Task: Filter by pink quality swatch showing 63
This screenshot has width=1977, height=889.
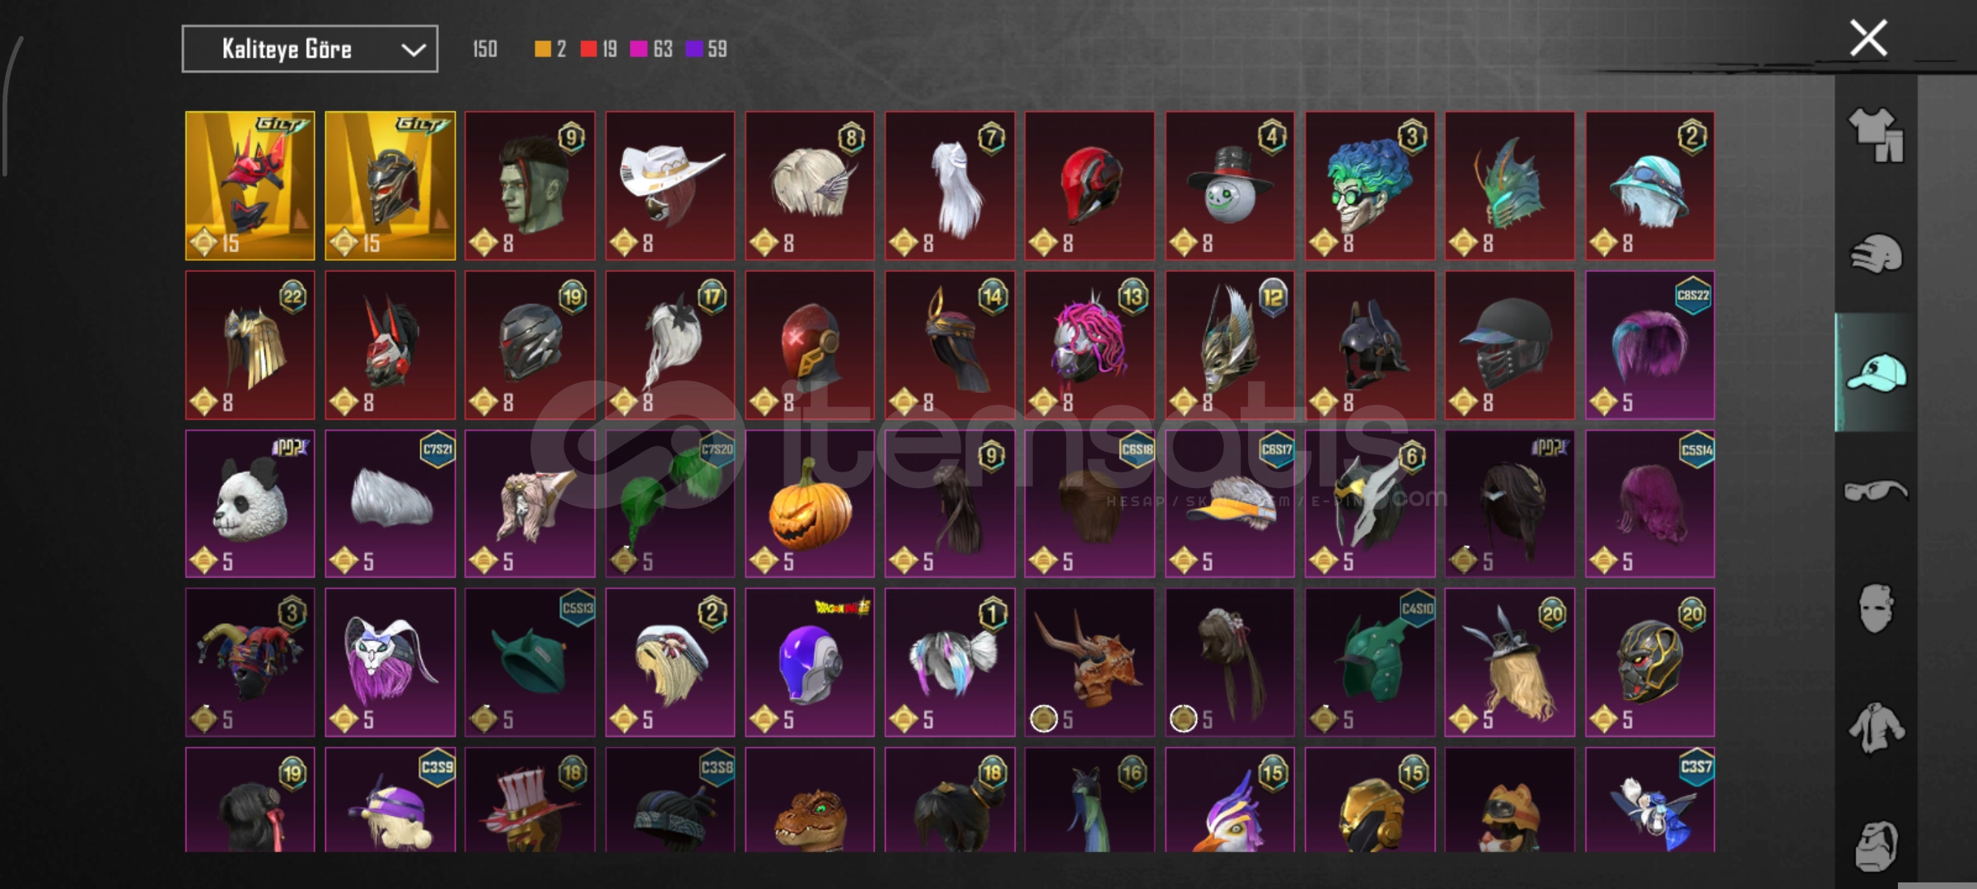Action: (652, 49)
